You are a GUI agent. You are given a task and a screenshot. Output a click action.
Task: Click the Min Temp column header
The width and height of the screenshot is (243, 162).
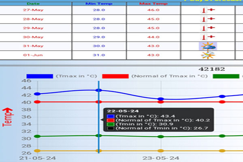pyautogui.click(x=99, y=4)
